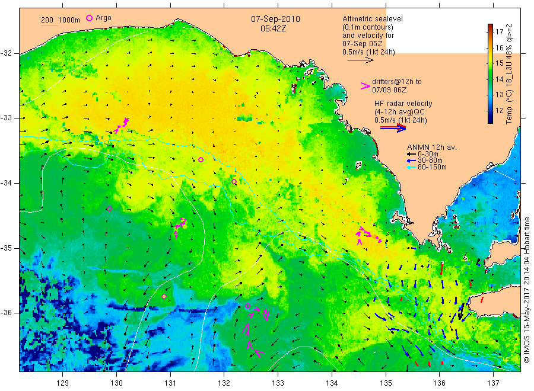The image size is (534, 391).
Task: Click the magenta drifters arrowhead legend symbol
Action: tap(365, 86)
